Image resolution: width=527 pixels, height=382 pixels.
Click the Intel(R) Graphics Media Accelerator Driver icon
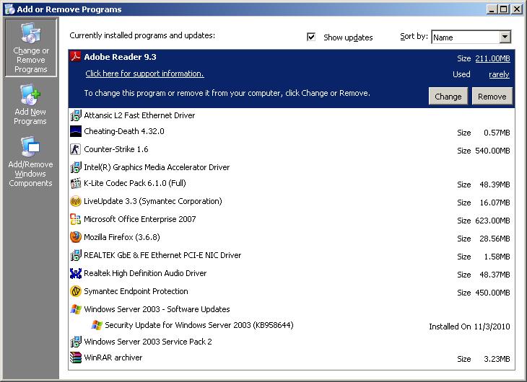[76, 166]
